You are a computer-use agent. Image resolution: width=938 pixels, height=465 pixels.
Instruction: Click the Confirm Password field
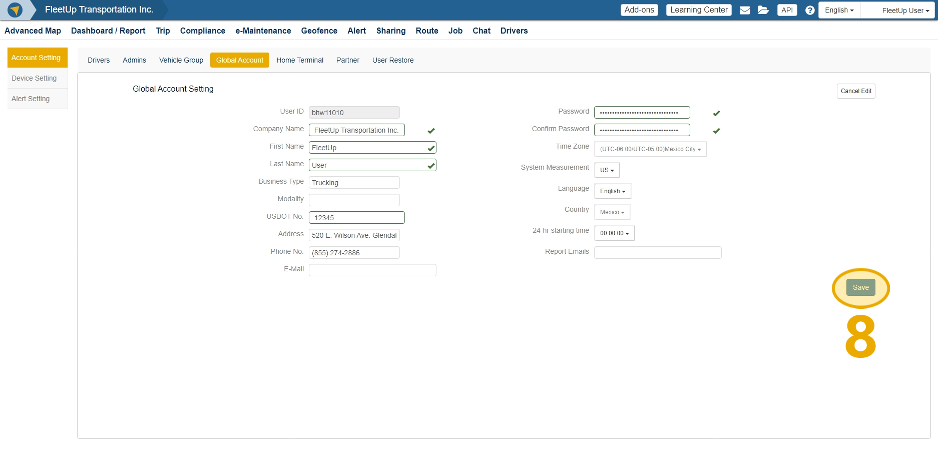point(642,130)
